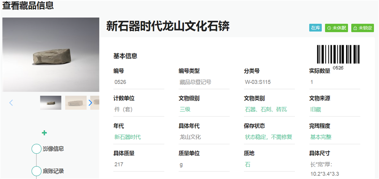
Task: Select the first dark-background thumbnail
Action: pyautogui.click(x=51, y=103)
